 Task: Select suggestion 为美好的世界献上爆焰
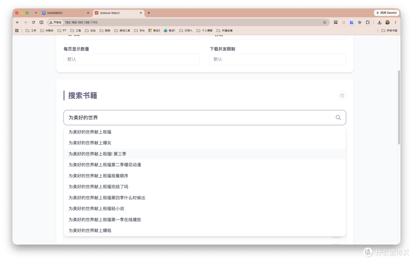[x=205, y=230]
